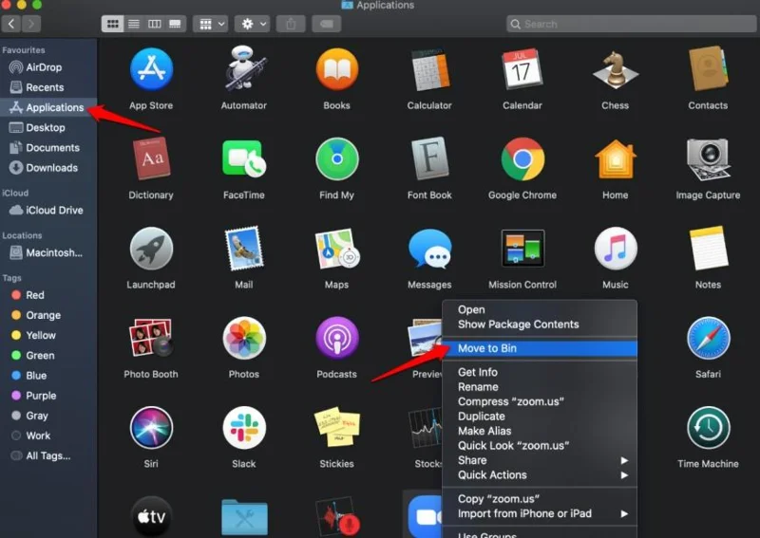Image resolution: width=760 pixels, height=538 pixels.
Task: Select the Podcasts app icon
Action: [x=337, y=338]
